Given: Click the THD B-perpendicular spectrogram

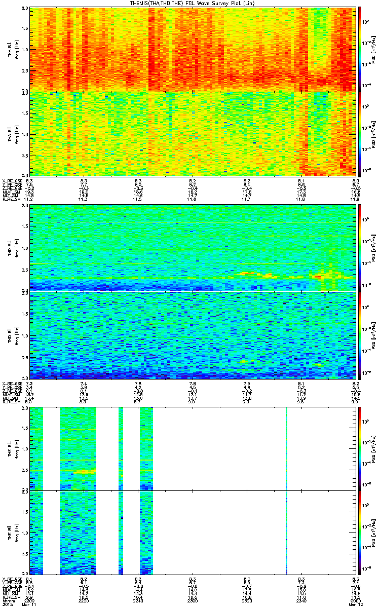Looking at the screenshot, I should (193, 248).
